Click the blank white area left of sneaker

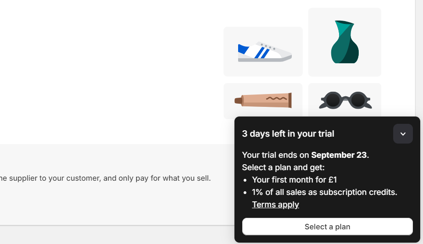click(x=115, y=69)
